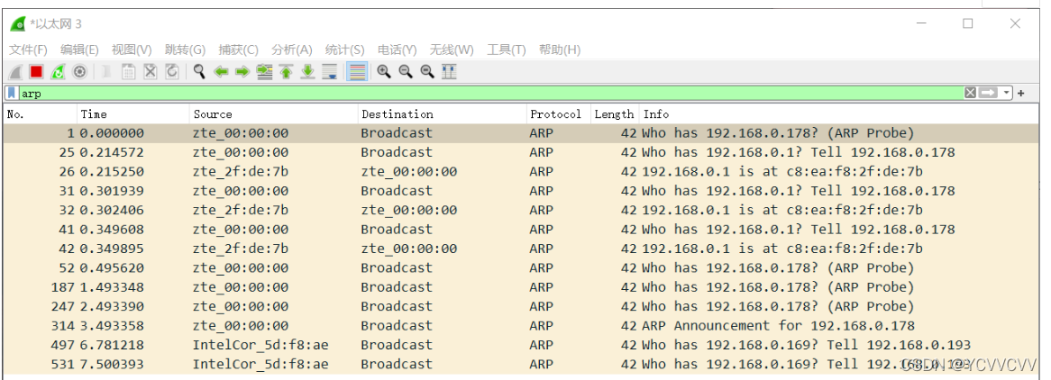This screenshot has width=1051, height=380.
Task: Select packet 497 from IntelCor_5d:f8:ae
Action: [x=522, y=345]
